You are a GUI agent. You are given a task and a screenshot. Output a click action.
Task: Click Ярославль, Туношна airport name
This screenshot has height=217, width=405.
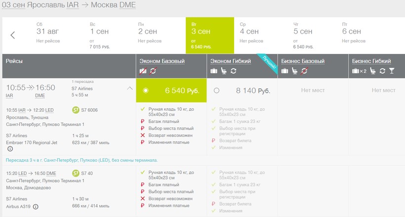click(27, 118)
